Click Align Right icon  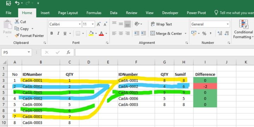[127, 34]
